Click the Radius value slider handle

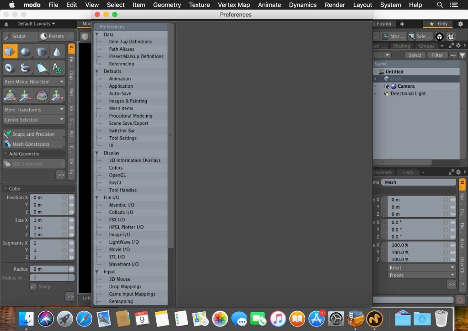71,269
